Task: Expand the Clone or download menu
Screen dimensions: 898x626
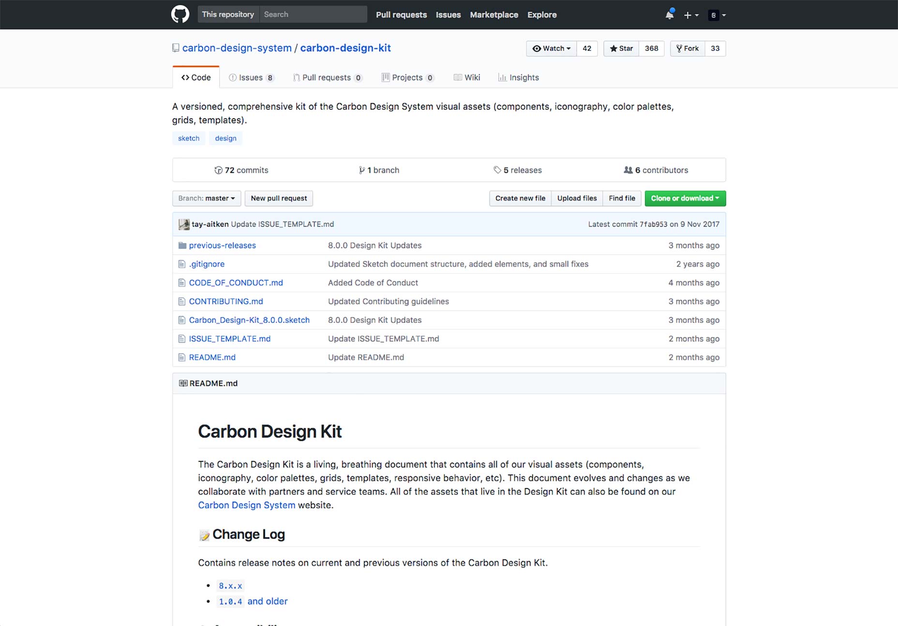Action: (x=685, y=198)
